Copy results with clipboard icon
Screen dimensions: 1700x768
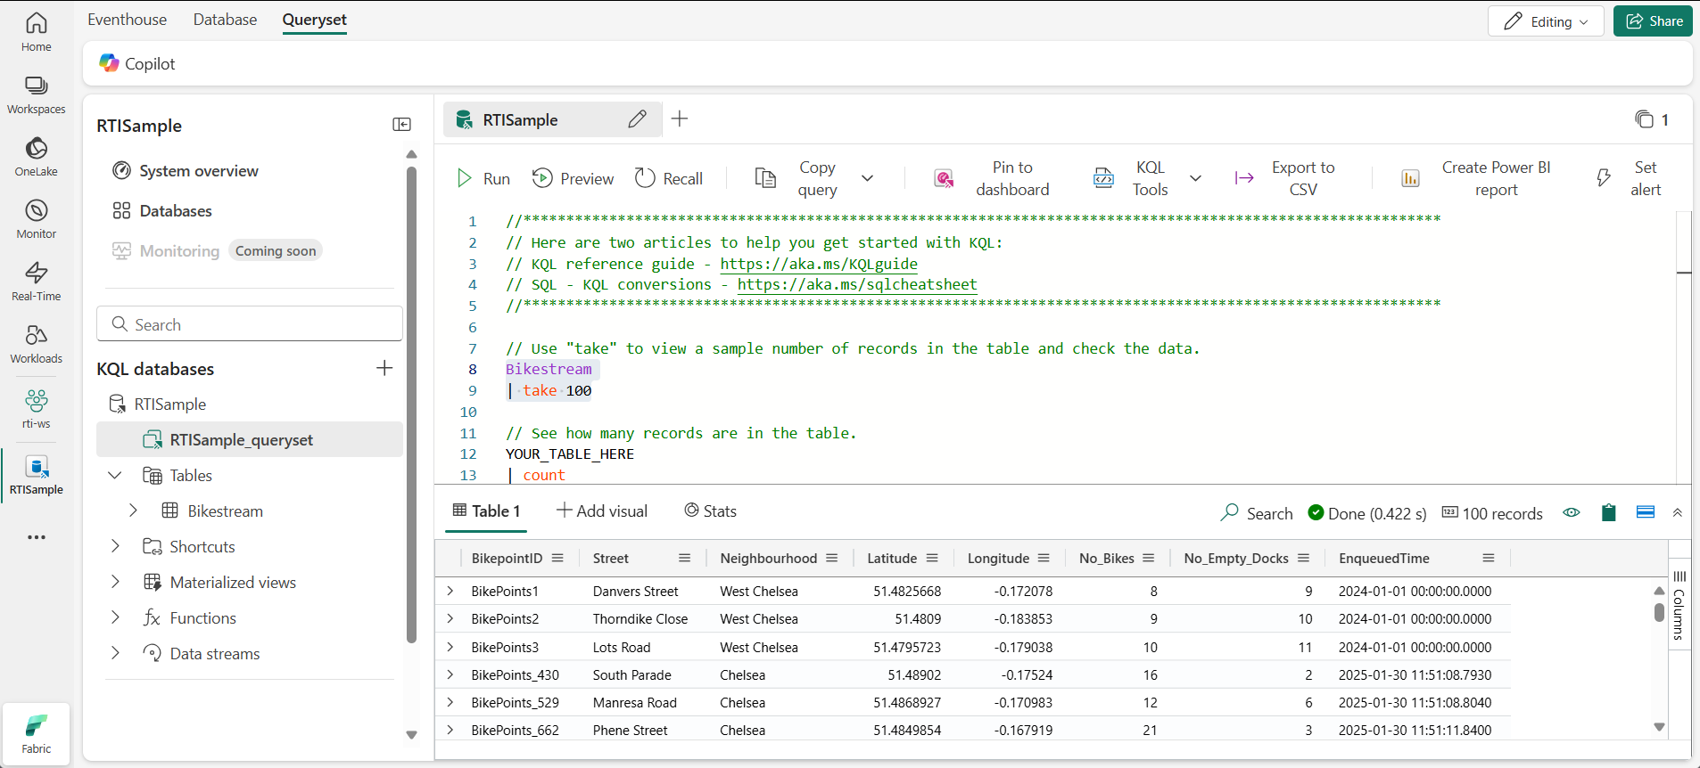[1608, 512]
